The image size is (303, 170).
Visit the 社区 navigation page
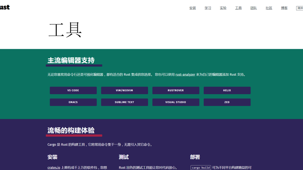(269, 8)
